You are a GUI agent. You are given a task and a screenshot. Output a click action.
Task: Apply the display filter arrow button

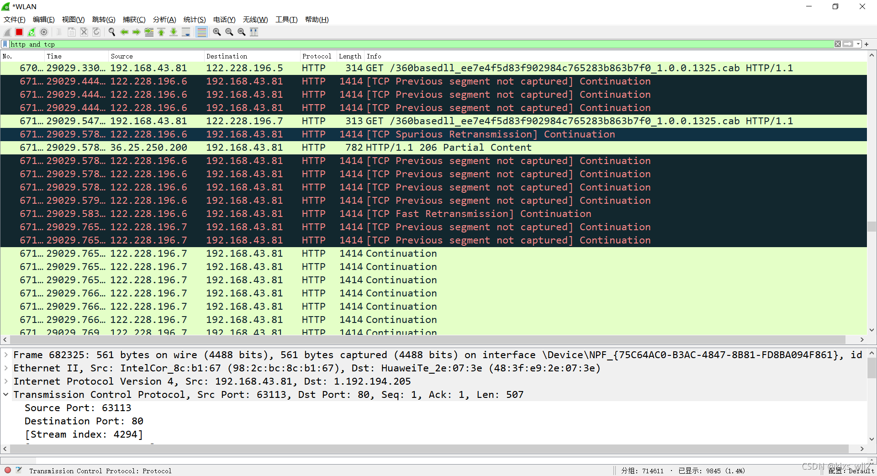848,44
